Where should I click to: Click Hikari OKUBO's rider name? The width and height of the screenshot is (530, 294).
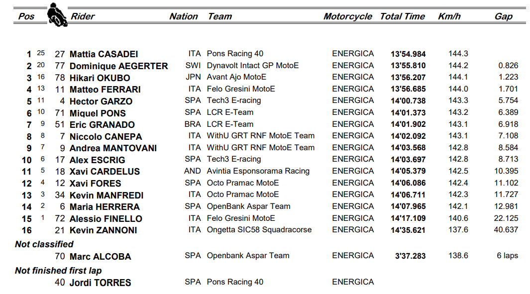pyautogui.click(x=100, y=78)
